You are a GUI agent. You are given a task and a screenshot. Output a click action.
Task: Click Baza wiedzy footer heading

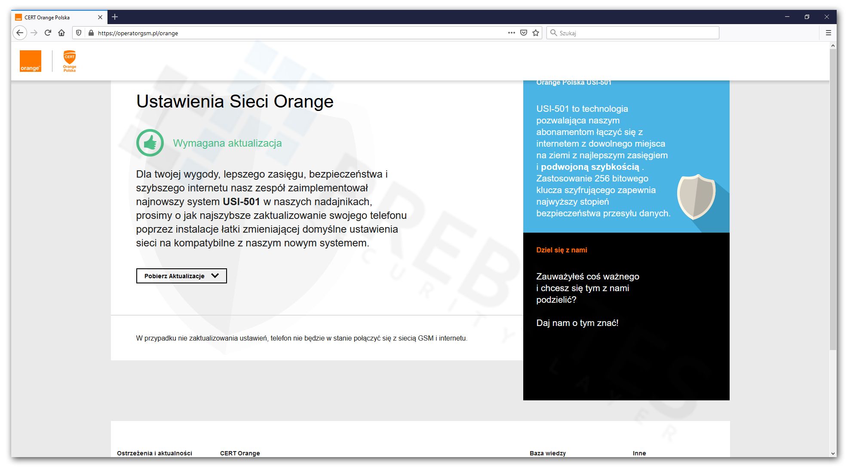click(548, 453)
